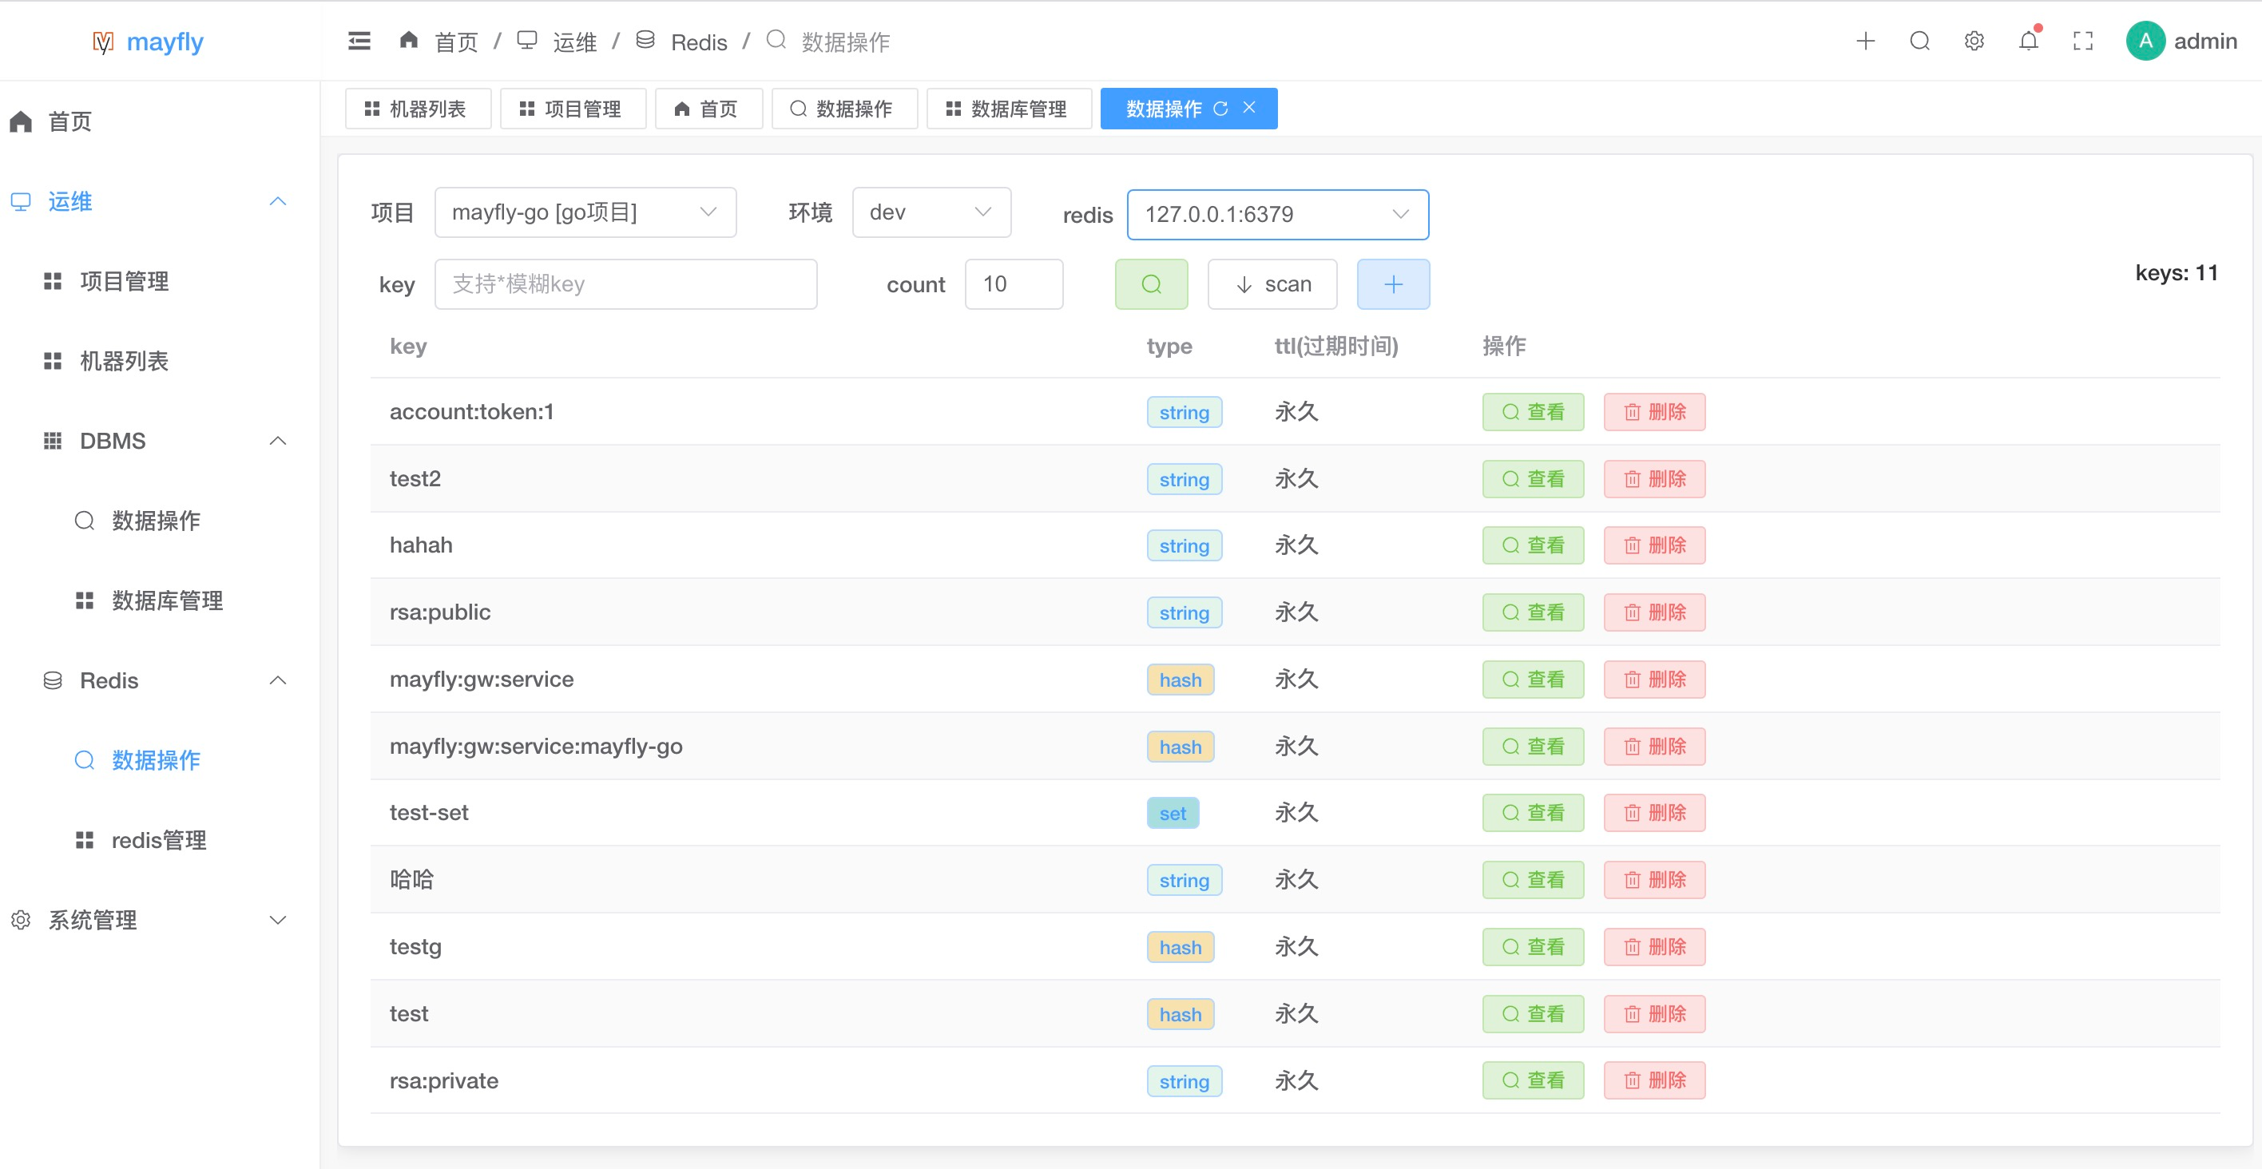
Task: Open the 项目 dropdown mayfly-go
Action: pyautogui.click(x=585, y=212)
